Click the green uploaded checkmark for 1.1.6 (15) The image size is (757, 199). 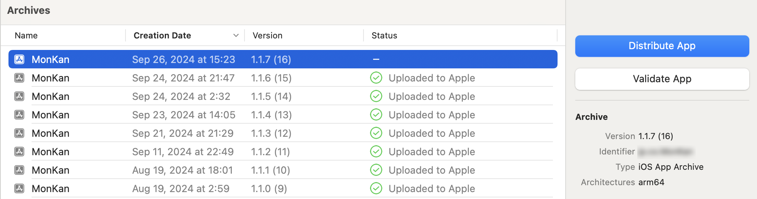(x=376, y=78)
